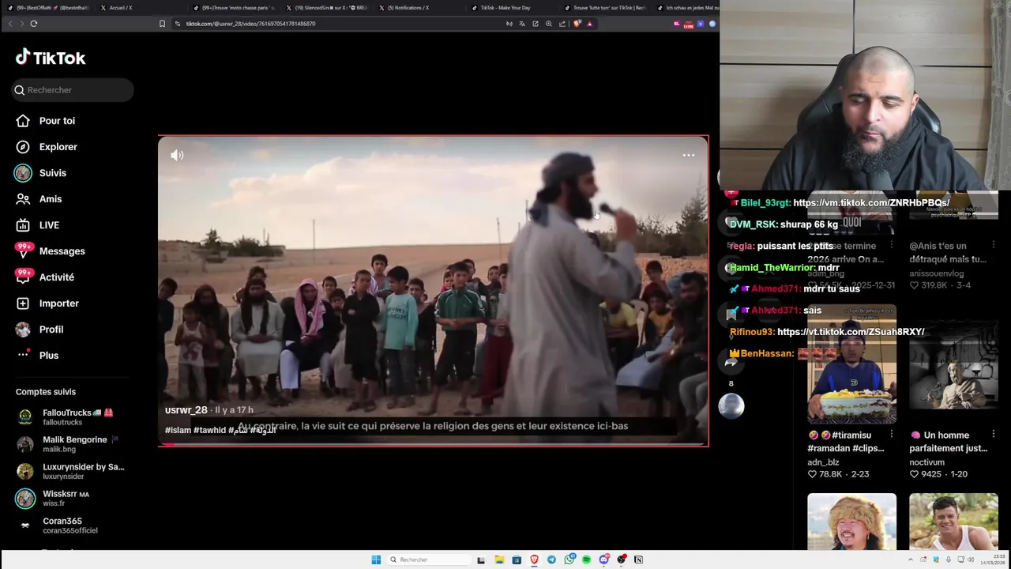
Task: Open the Un homme parfaitement just video thumbnail
Action: 953,365
